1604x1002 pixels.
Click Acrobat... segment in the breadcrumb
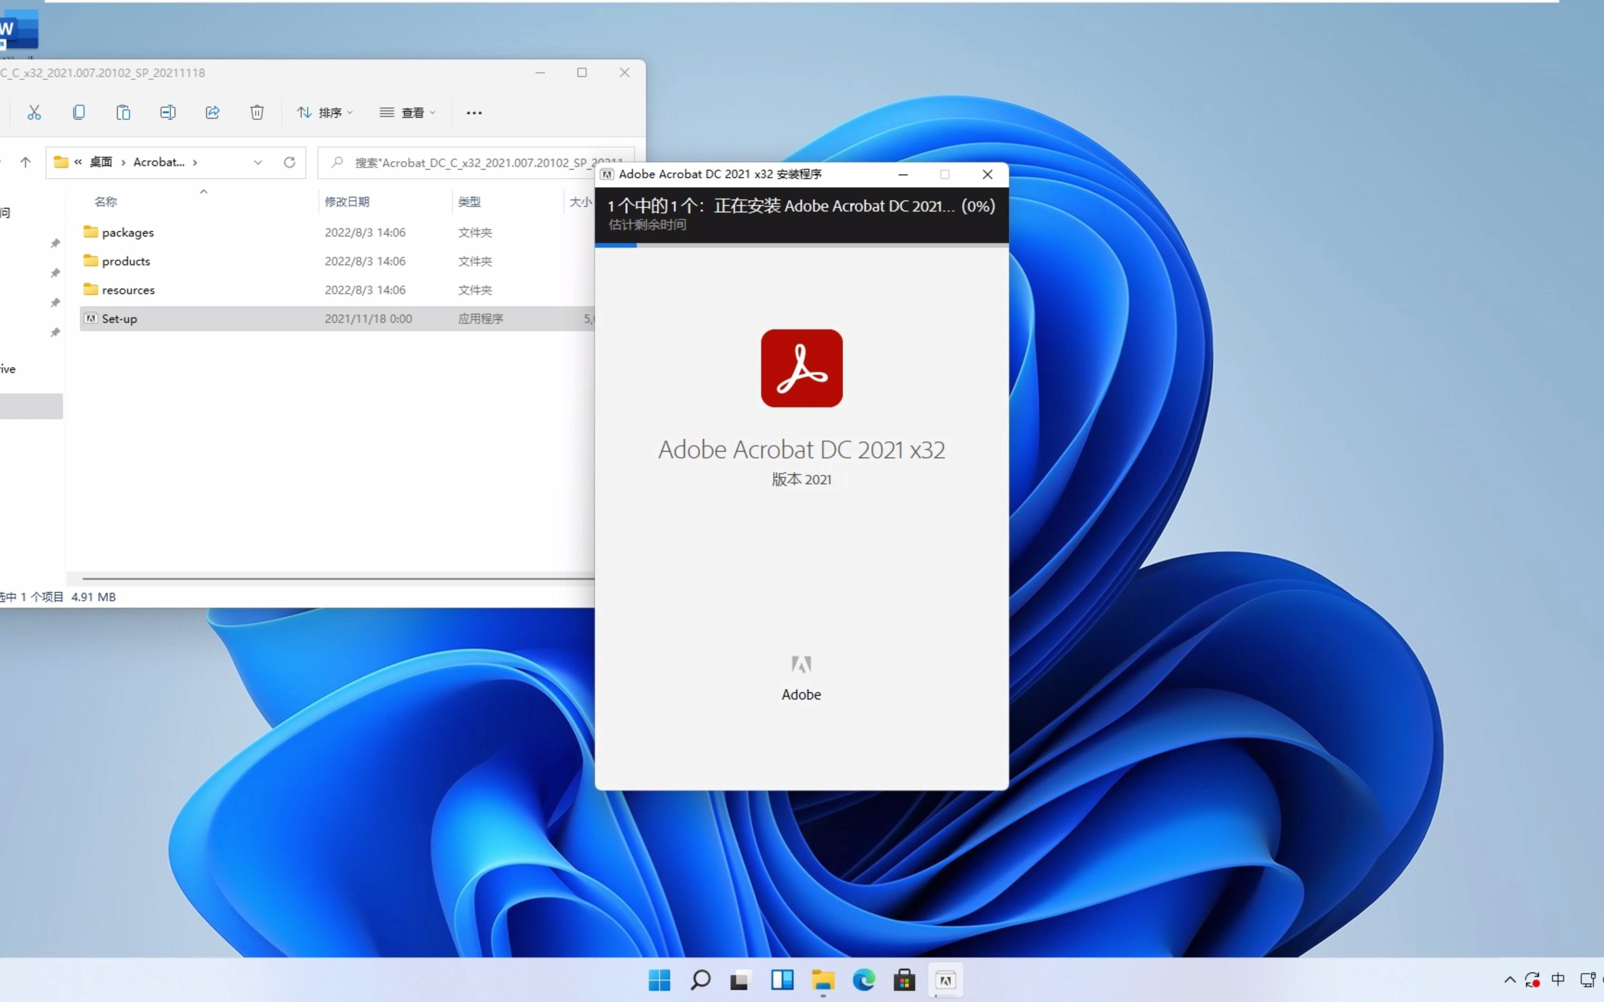coord(159,162)
